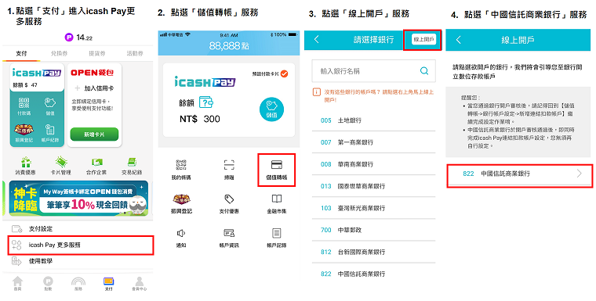The width and height of the screenshot is (596, 301).
Task: Open 支付優惠 tag icon
Action: [229, 199]
